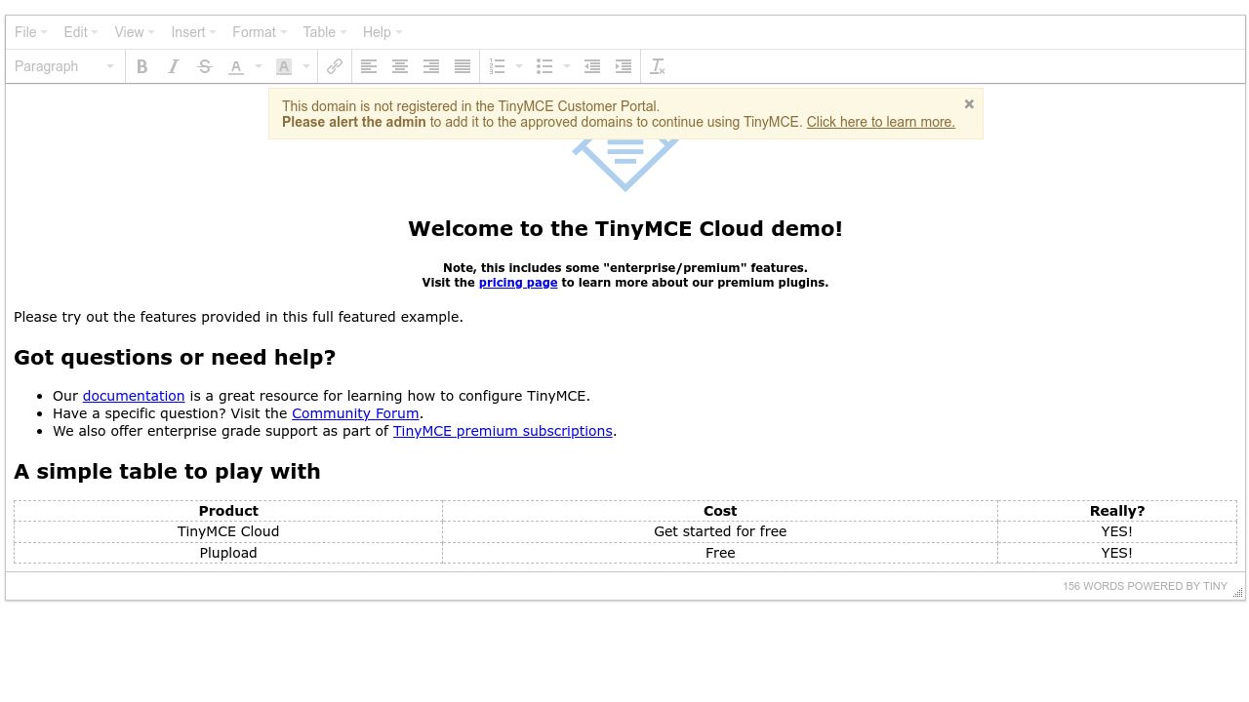Select 'Get started for free' cell
The image size is (1249, 702).
click(x=720, y=531)
